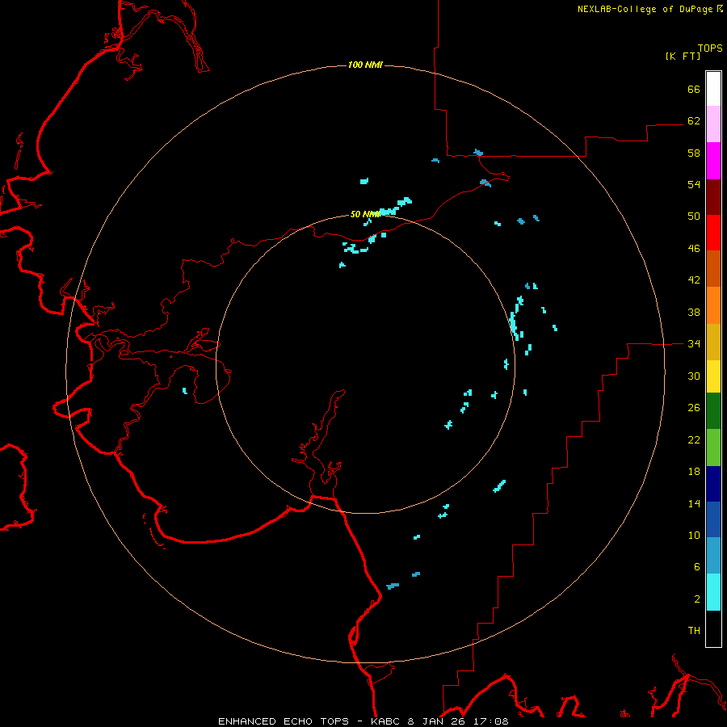This screenshot has width=727, height=727.
Task: Click the cyan swatch between 2 and 6
Action: [713, 592]
